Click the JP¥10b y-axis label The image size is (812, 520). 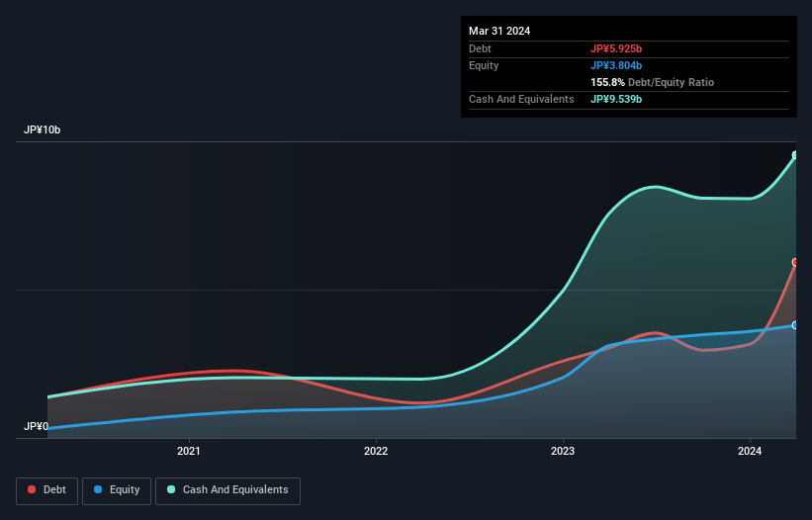click(x=42, y=130)
